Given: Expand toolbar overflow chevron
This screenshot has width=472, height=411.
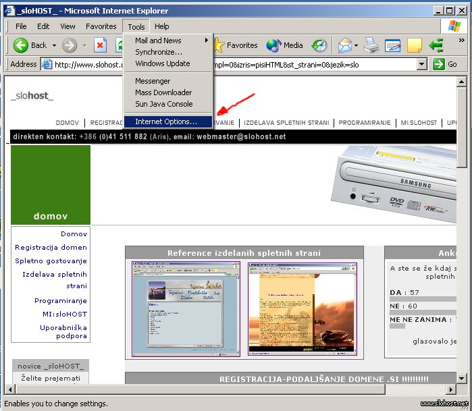Looking at the screenshot, I should [461, 40].
